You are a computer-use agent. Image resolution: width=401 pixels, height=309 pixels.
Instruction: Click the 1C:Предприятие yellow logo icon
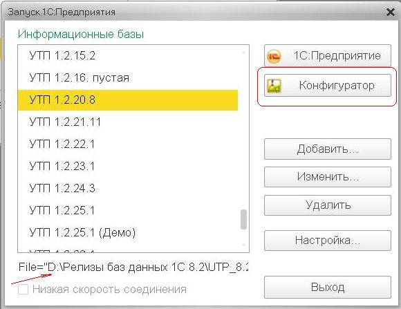tap(274, 56)
